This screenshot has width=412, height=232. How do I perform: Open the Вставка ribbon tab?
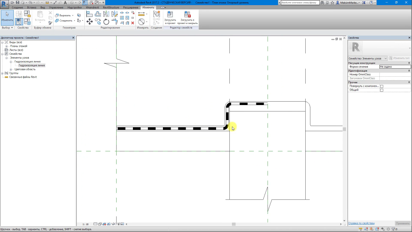pos(32,7)
